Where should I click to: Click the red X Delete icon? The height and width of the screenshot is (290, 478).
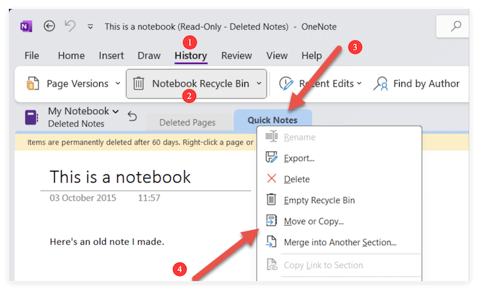point(271,178)
